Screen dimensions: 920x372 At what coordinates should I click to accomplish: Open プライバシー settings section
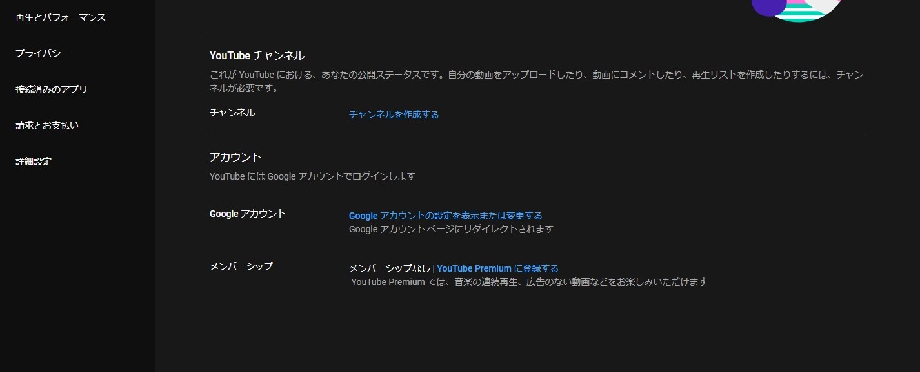click(43, 53)
